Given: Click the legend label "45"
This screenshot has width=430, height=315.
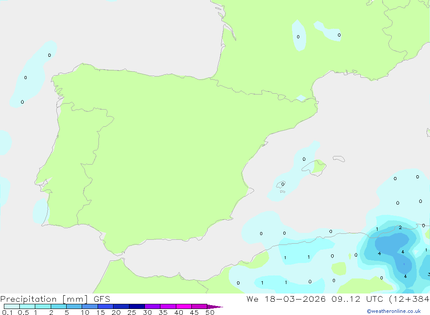Looking at the screenshot, I should coord(194,312).
